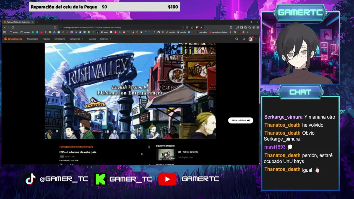Click Saltar créditos button
Screen dimensions: 354x199
pos(241,120)
